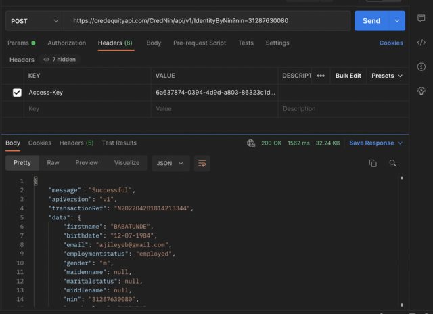This screenshot has height=314, width=433.
Task: Click the "transactionRef" line in response
Action: point(121,208)
